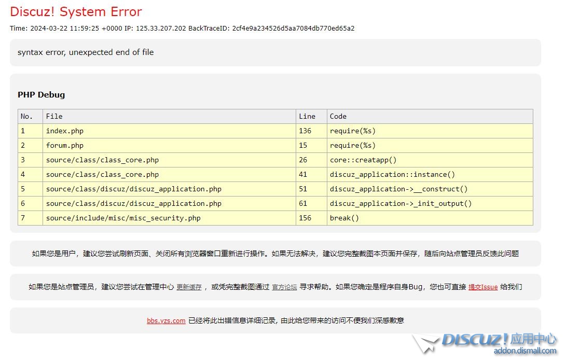Click the line number 156 cell
566x364 pixels.
tap(305, 218)
